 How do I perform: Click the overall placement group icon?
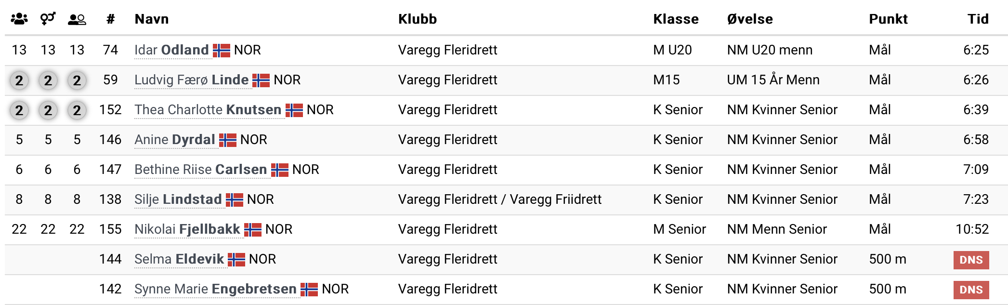[x=19, y=19]
